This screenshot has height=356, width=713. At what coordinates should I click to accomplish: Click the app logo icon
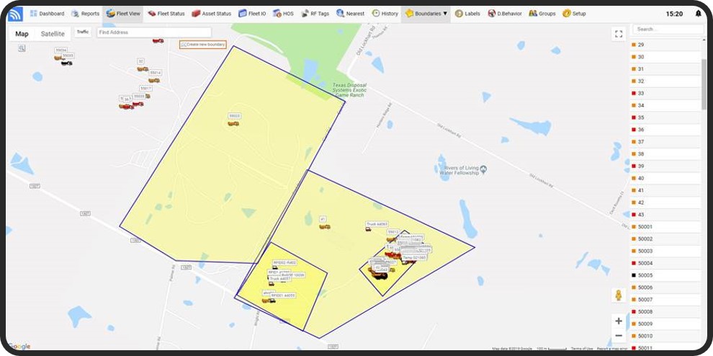tap(15, 14)
